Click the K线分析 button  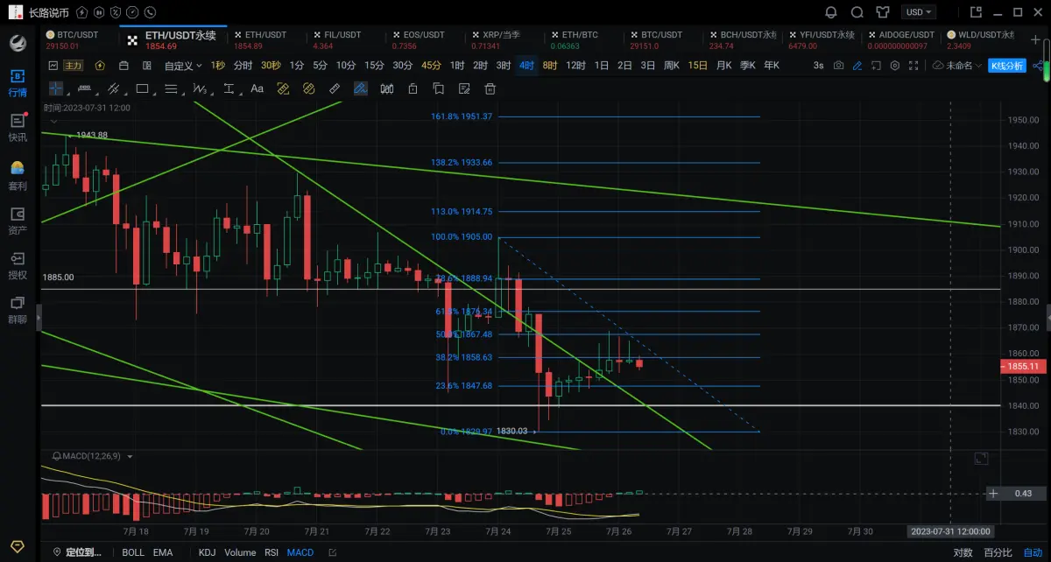click(x=1008, y=66)
